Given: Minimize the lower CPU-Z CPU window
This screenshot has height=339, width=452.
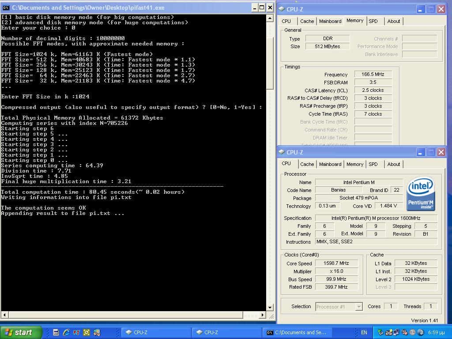Looking at the screenshot, I should click(x=420, y=152).
